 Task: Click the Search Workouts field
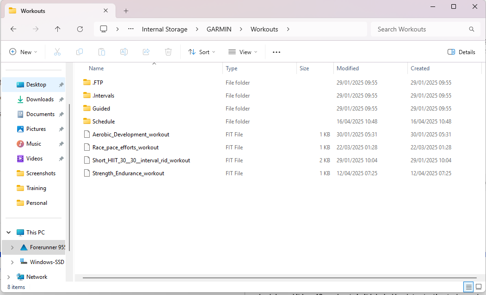(x=426, y=29)
